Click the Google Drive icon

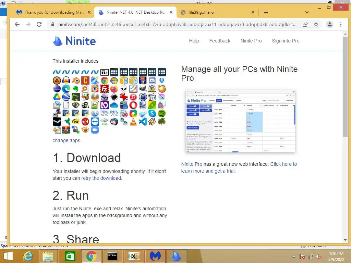(x=57, y=97)
